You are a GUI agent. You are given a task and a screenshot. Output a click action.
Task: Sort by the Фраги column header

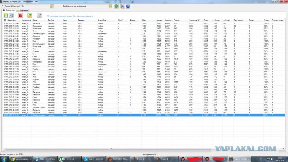pyautogui.click(x=132, y=20)
